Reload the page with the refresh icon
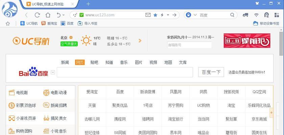 point(37,15)
